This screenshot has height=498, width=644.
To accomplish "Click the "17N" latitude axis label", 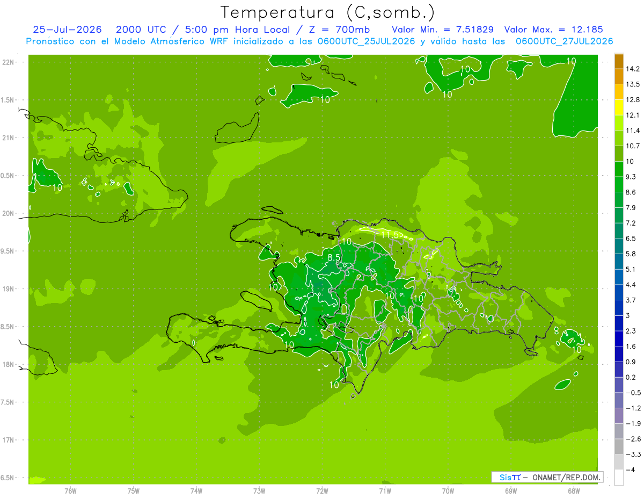I will click(9, 440).
